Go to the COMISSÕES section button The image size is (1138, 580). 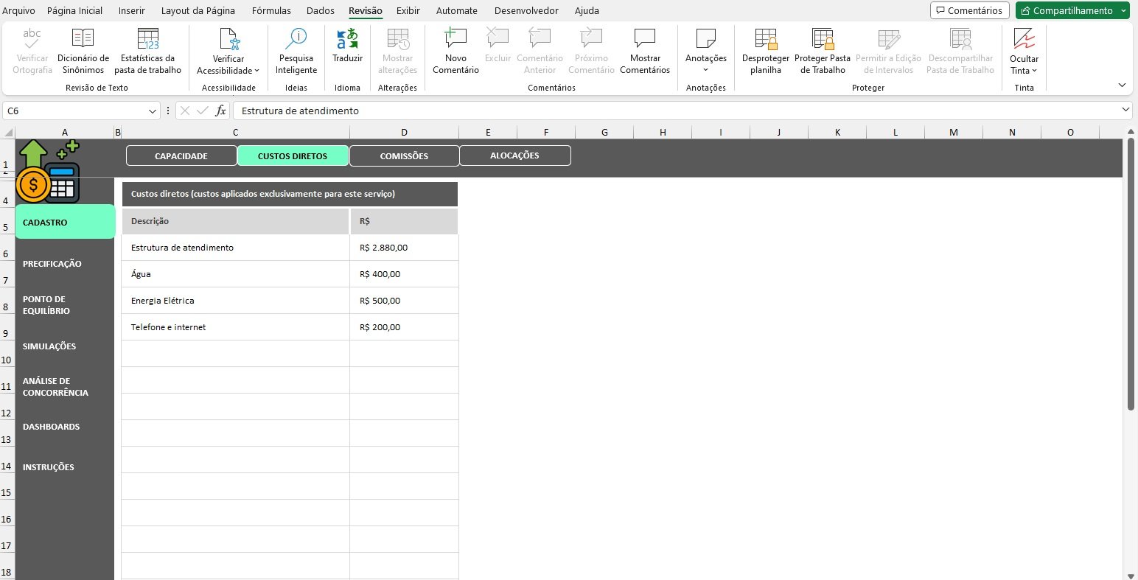point(404,156)
